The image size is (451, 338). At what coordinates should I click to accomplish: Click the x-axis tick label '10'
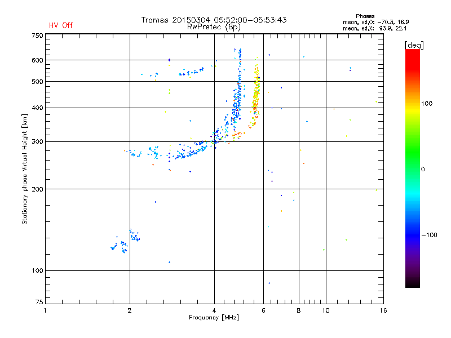pyautogui.click(x=326, y=310)
